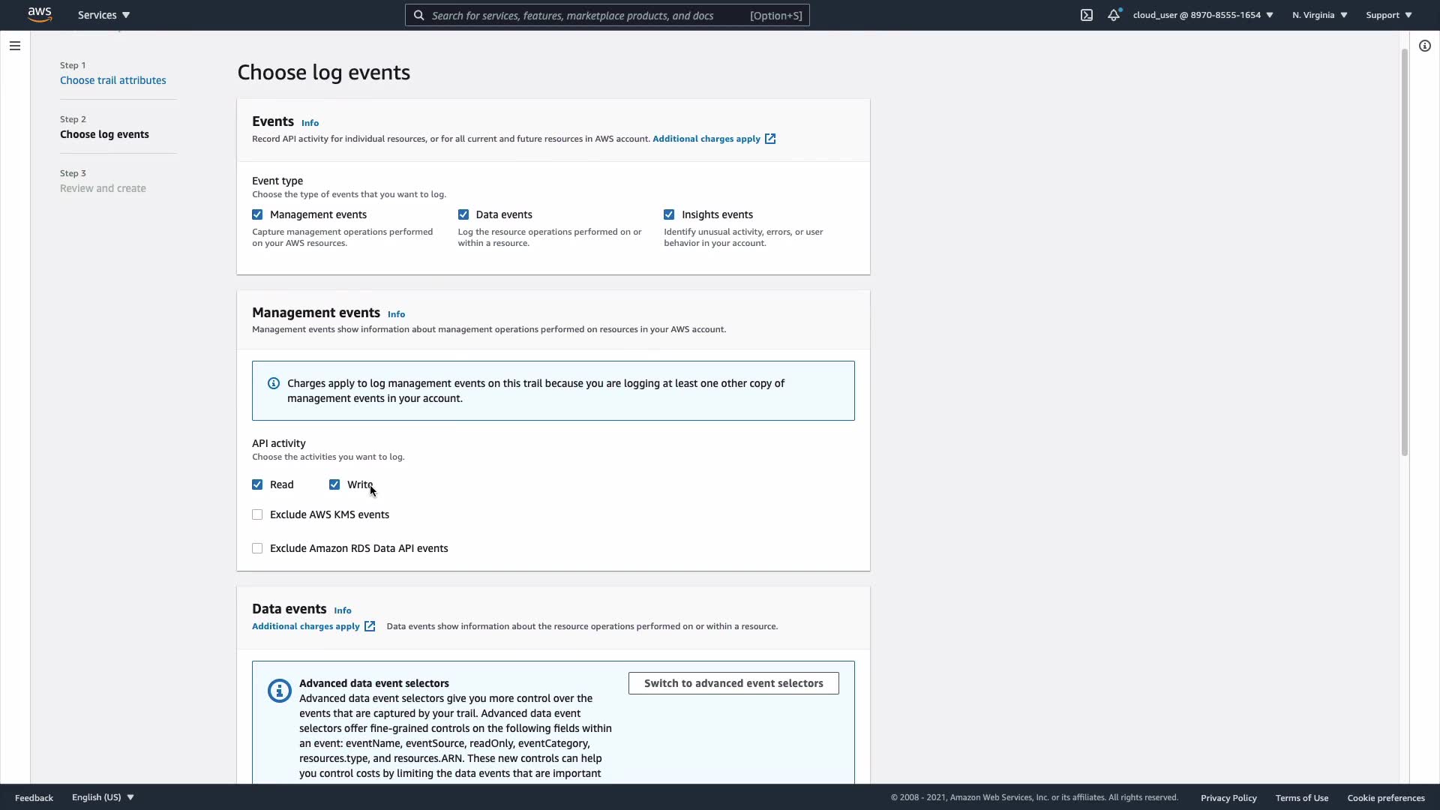Uncheck the Insights events checkbox

pos(669,214)
